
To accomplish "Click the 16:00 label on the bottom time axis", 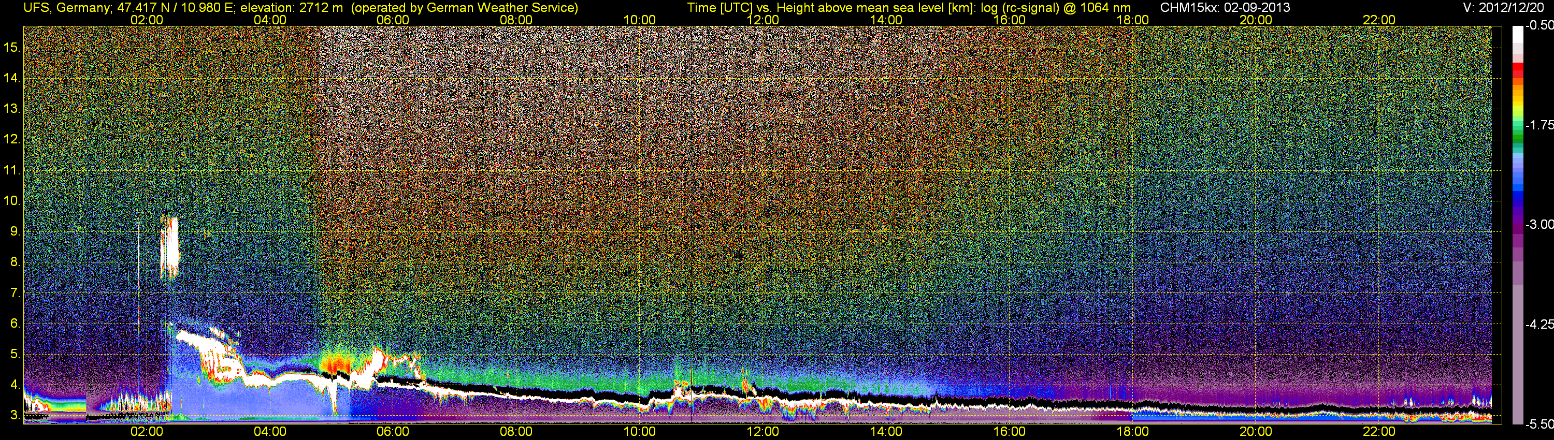I will [x=1009, y=432].
